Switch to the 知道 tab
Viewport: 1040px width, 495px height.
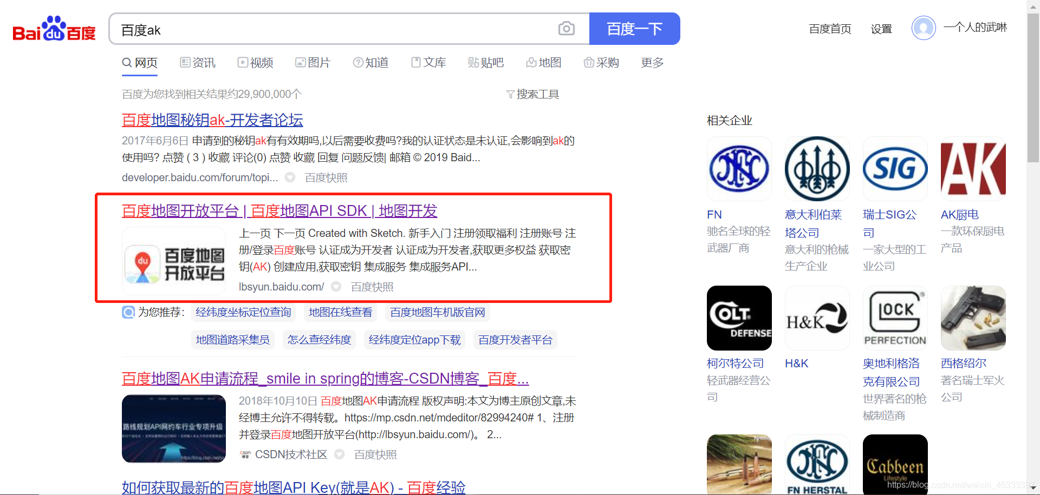[370, 63]
